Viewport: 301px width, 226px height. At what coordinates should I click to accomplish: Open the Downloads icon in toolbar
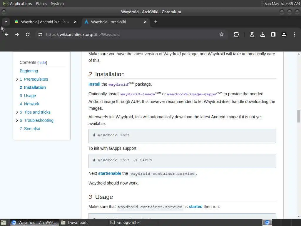click(263, 34)
